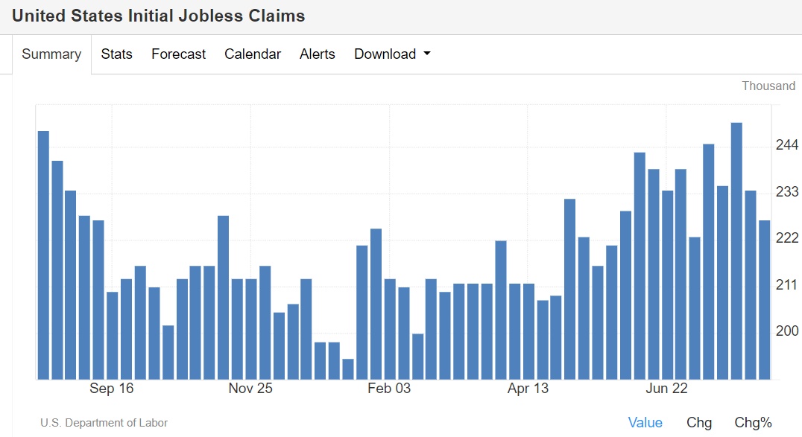This screenshot has height=437, width=802.
Task: Select the Alerts tab
Action: pyautogui.click(x=317, y=54)
